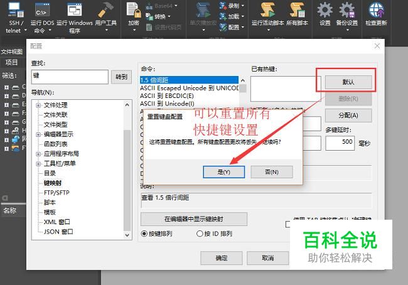Click the Encrypt file icon
This screenshot has height=285, width=408.
coord(134,10)
